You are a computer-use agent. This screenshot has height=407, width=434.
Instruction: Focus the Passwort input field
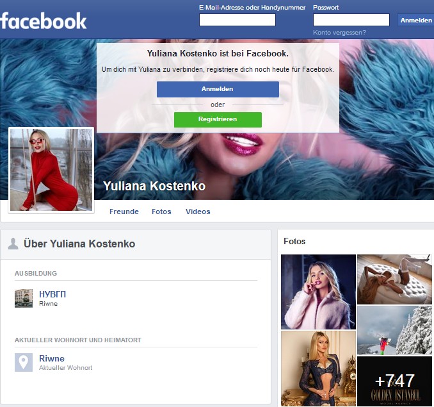click(x=351, y=20)
